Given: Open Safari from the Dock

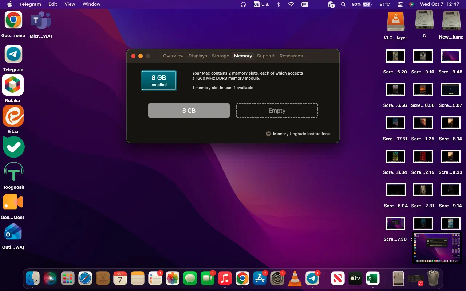Looking at the screenshot, I should pos(85,279).
